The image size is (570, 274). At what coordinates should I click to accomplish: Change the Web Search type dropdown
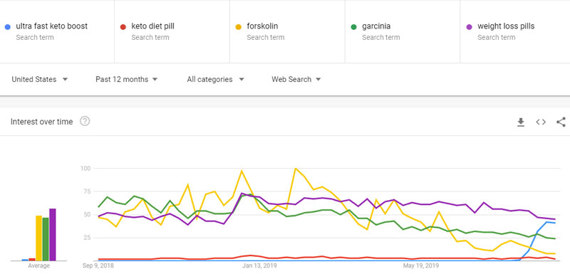pyautogui.click(x=296, y=80)
